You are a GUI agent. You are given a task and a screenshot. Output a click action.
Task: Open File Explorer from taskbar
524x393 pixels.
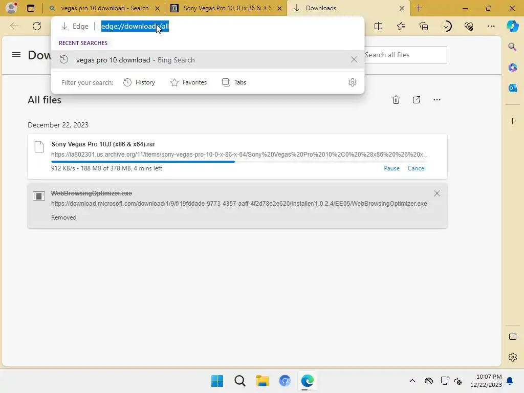tap(263, 381)
